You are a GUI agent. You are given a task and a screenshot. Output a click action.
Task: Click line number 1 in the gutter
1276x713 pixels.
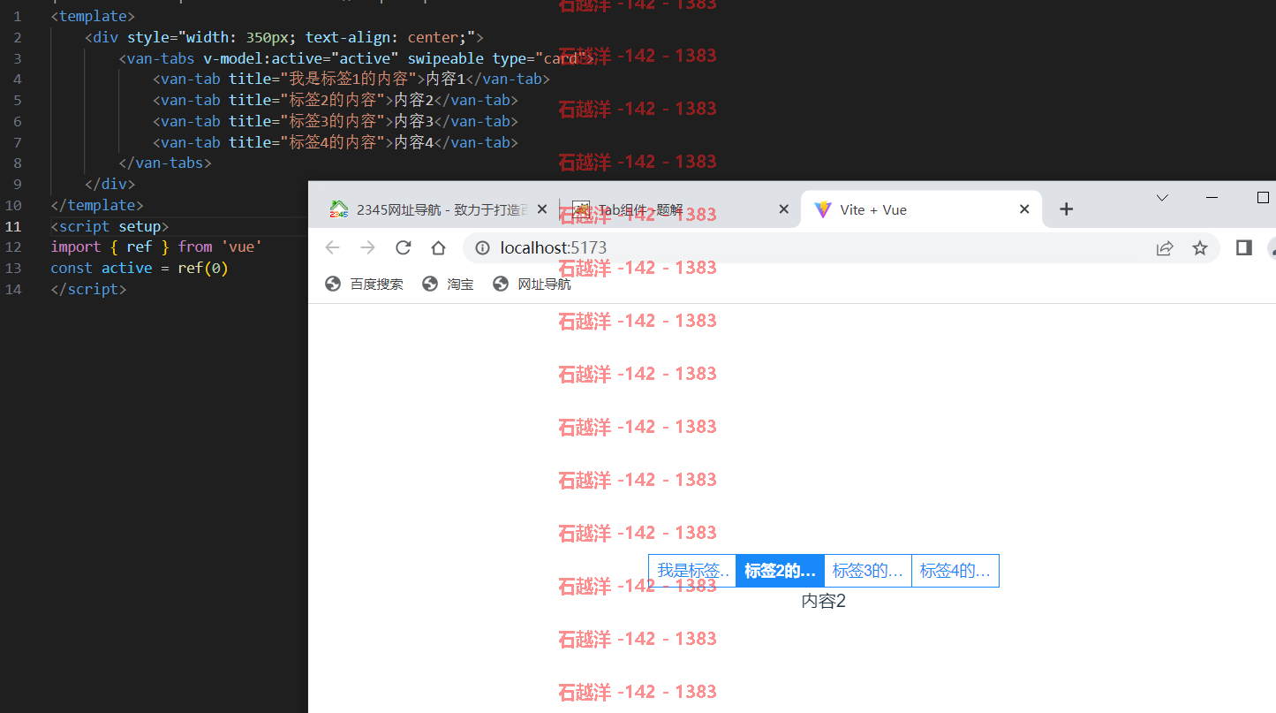point(18,17)
